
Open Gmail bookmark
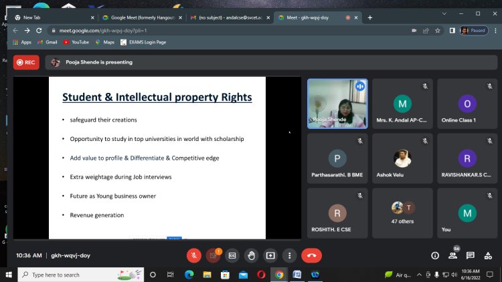(48, 42)
